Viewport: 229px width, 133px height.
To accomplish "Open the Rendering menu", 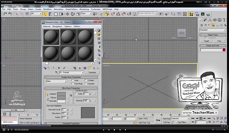I will [84, 9].
